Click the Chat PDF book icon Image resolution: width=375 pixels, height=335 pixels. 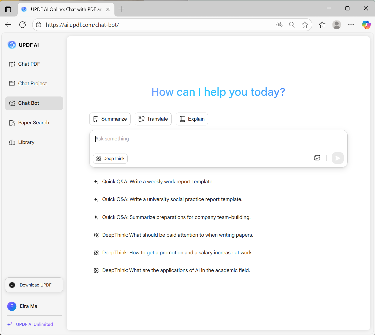(12, 64)
